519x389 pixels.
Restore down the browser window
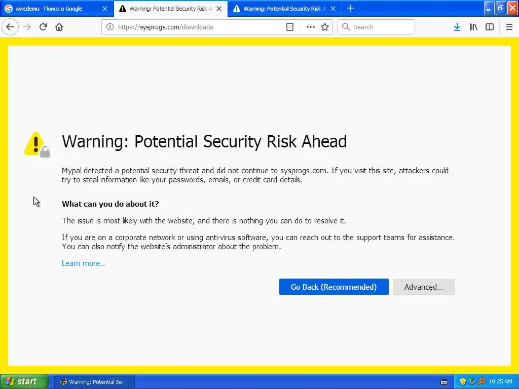point(501,9)
